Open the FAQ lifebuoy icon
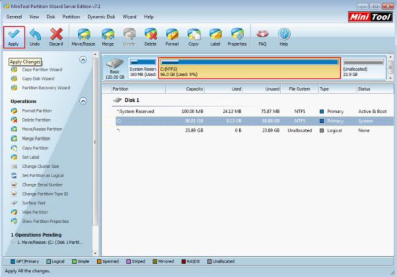 262,37
